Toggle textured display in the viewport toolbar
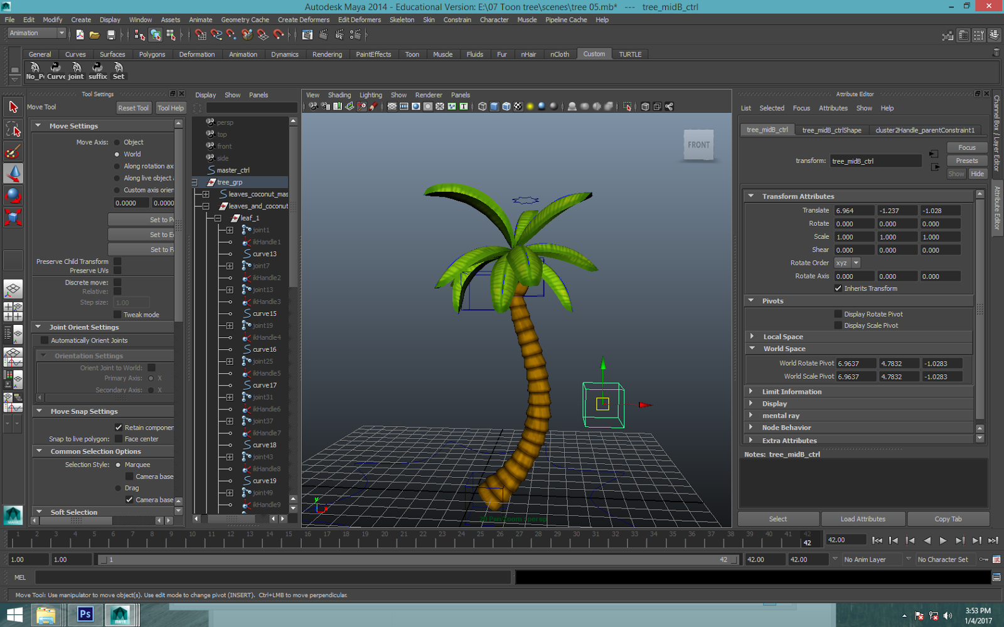 (x=519, y=106)
